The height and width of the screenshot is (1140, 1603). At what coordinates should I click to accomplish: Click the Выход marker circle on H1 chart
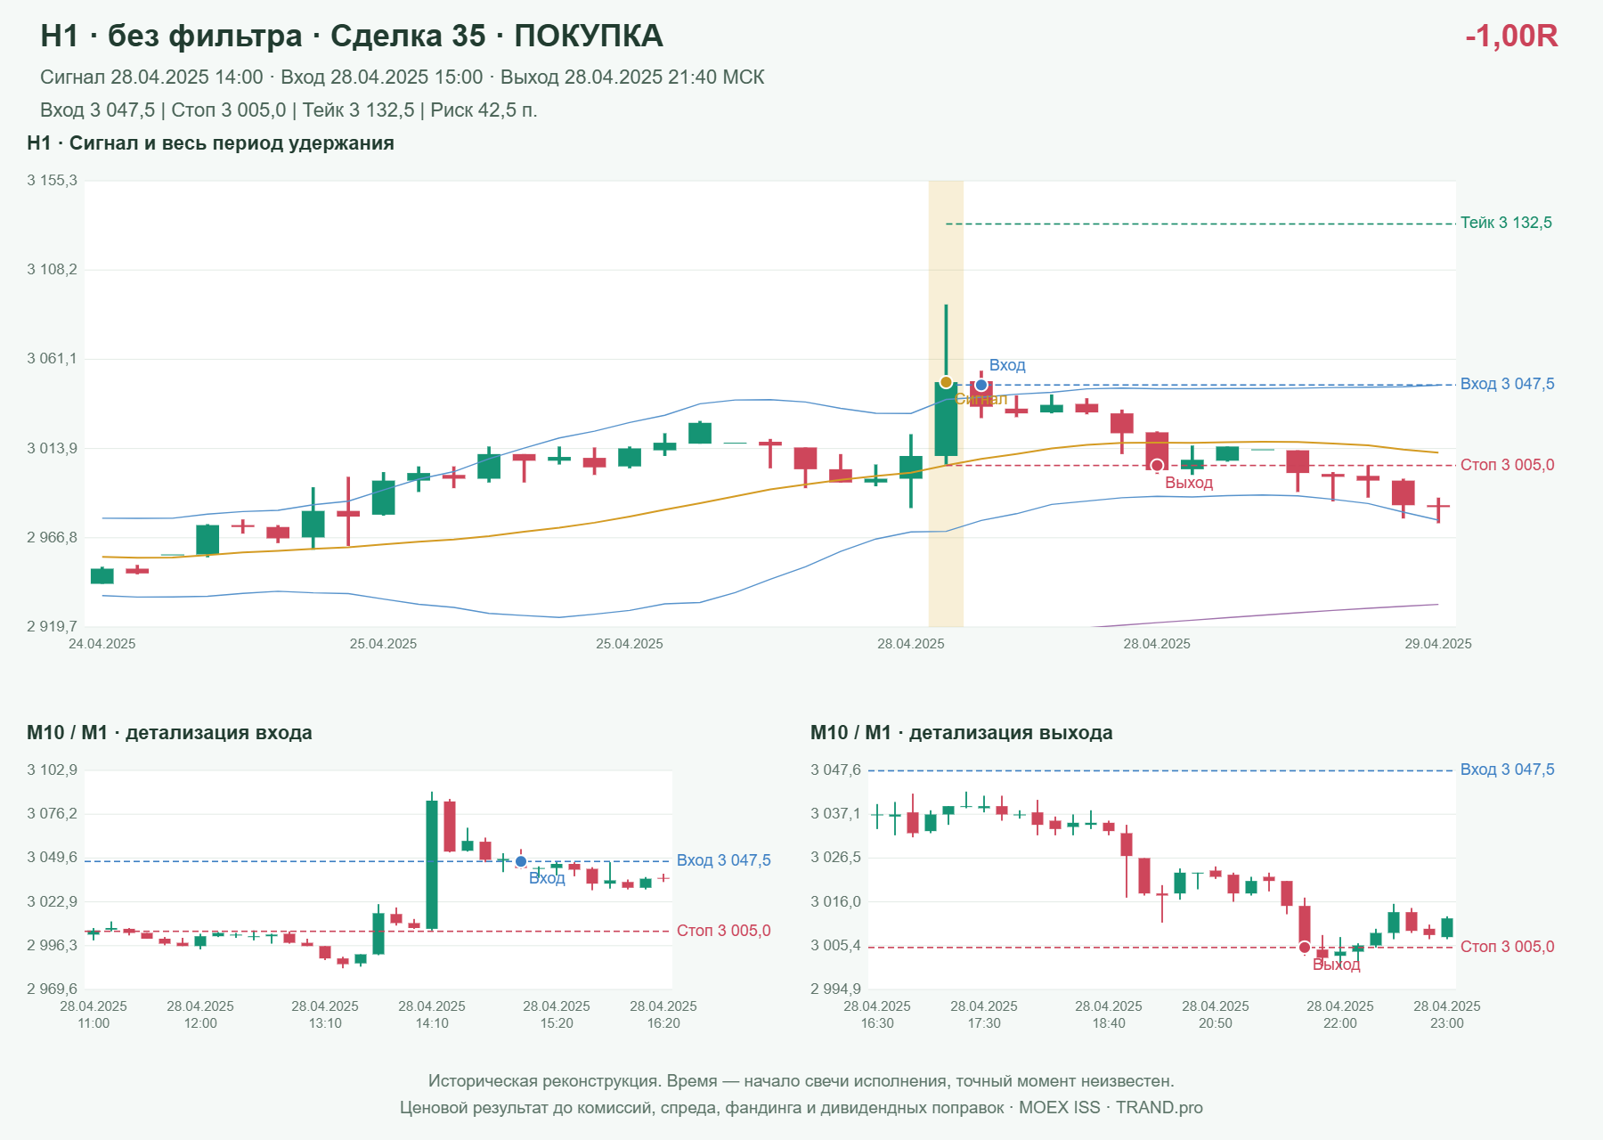(1157, 465)
